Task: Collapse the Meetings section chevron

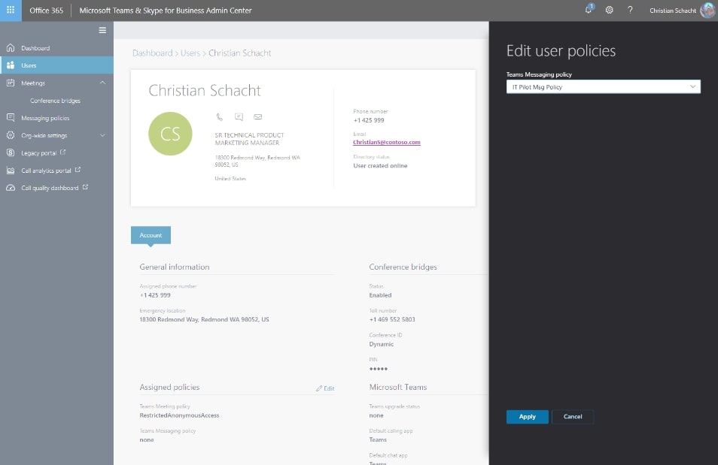Action: pyautogui.click(x=102, y=83)
